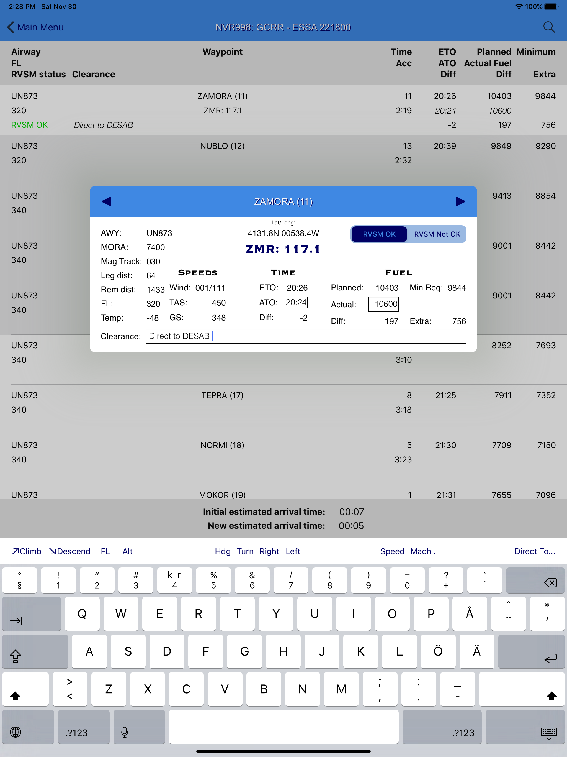
Task: Tap the globe keyboard switcher key
Action: coord(28,732)
